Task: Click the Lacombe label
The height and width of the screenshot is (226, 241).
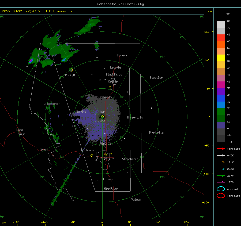Action: tap(116, 67)
